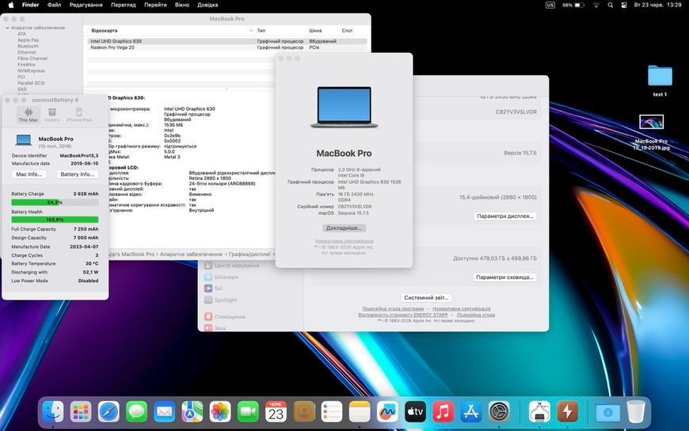Image resolution: width=689 pixels, height=431 pixels.
Task: Open the Вікно menu
Action: [182, 5]
